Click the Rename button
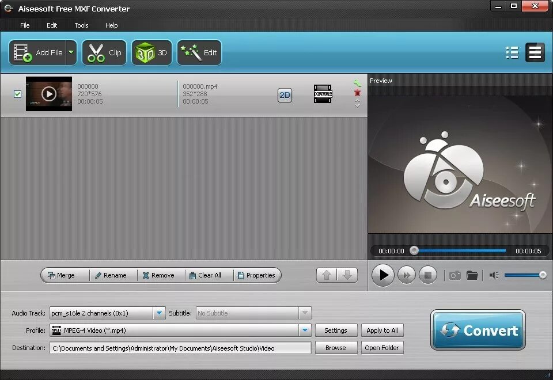 [x=113, y=275]
